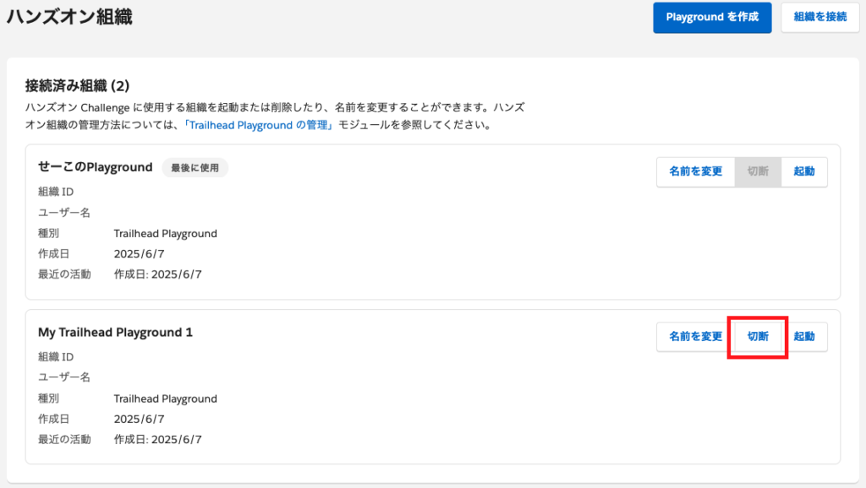866x488 pixels.
Task: Click 作成日 2025/6/7 in せーこのPlayground card
Action: (x=140, y=253)
